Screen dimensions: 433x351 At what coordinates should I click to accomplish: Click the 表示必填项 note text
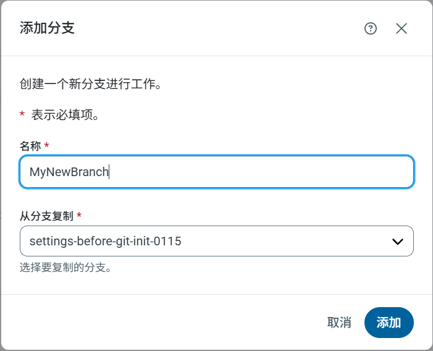click(x=65, y=115)
